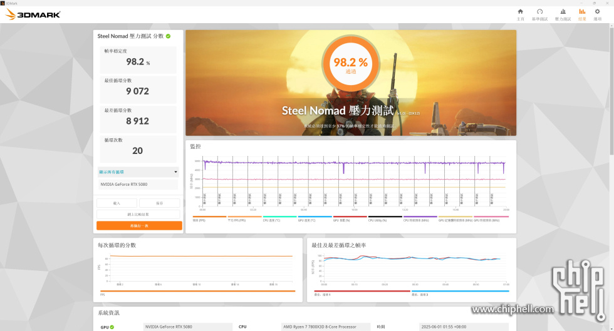Click the 時間 label in system info
614x331 pixels.
click(x=381, y=327)
